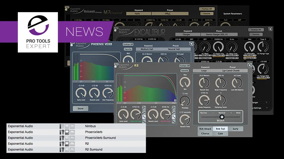The image size is (284, 159).
Task: Click the 2.20 Sec value field in M7 Control
Action: coord(78,20)
